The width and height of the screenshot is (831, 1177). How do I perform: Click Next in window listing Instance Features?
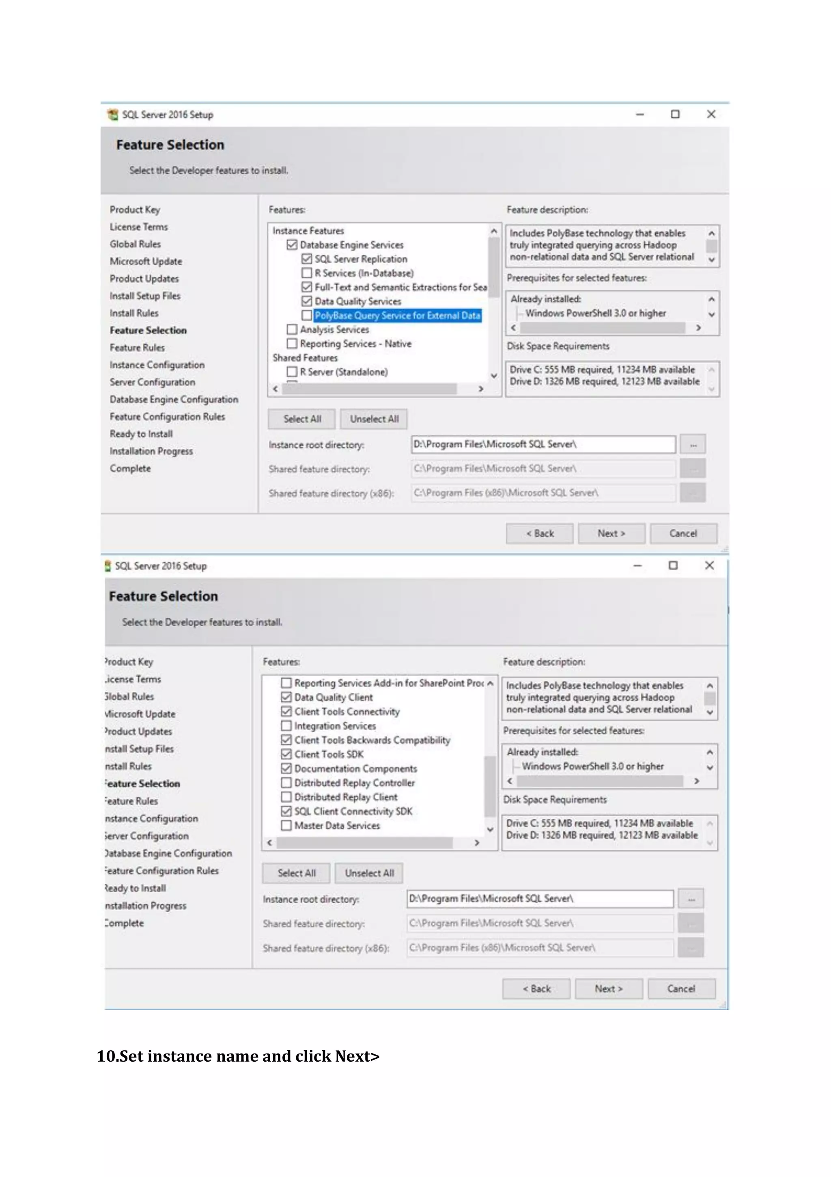(x=611, y=533)
